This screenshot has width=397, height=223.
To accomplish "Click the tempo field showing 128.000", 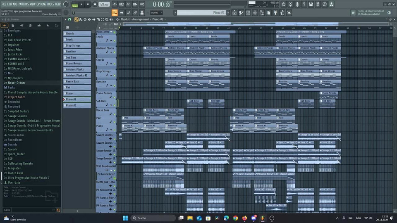I will pos(104,4).
